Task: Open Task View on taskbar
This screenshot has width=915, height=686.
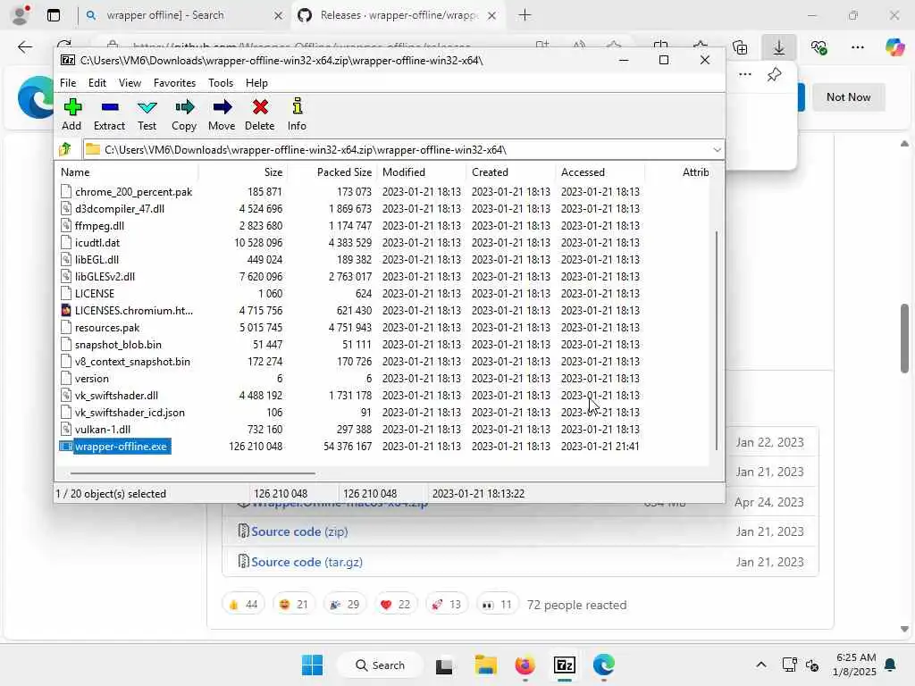Action: tap(443, 665)
